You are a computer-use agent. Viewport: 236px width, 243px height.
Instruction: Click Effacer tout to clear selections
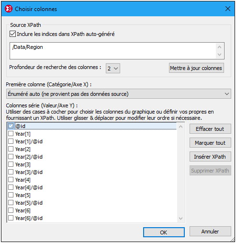(210, 129)
